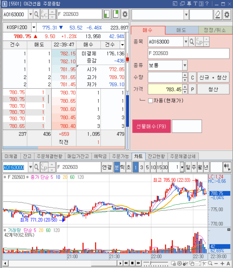Click the help question mark in the title bar
Viewport: 233px width, 268px height.
[207, 3]
